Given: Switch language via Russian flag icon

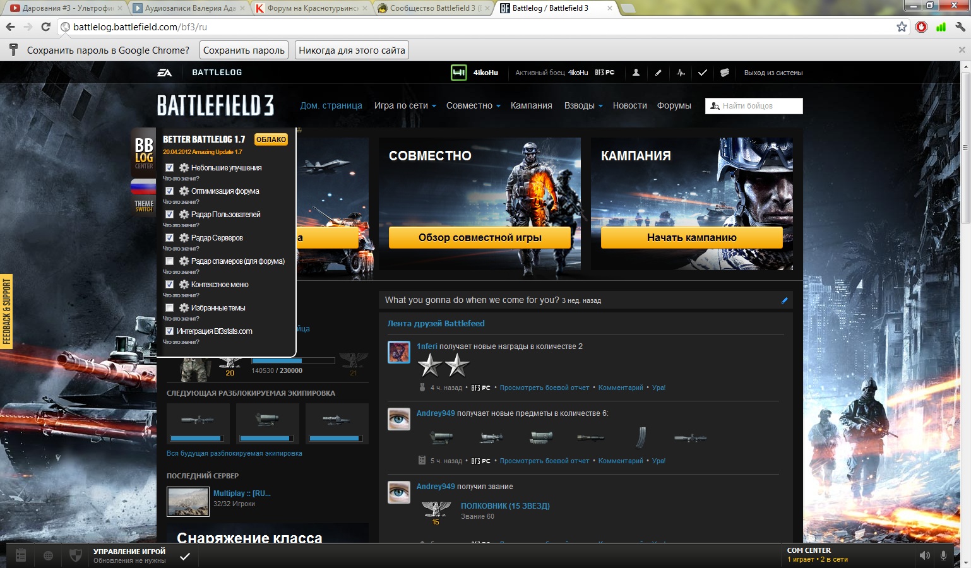Looking at the screenshot, I should coord(143,187).
